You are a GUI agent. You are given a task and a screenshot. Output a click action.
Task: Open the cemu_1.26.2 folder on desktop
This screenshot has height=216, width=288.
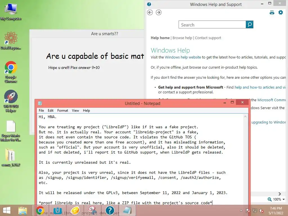(11, 157)
